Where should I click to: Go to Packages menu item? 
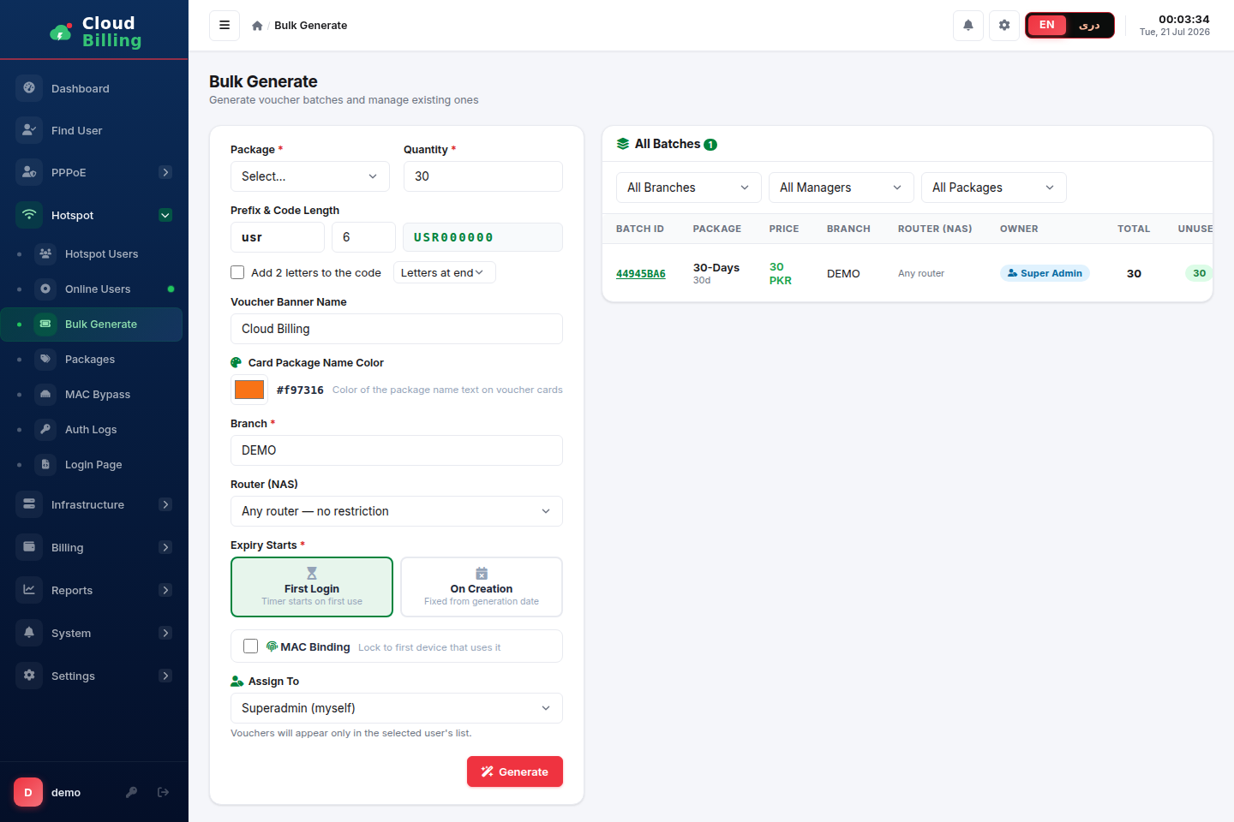coord(91,359)
